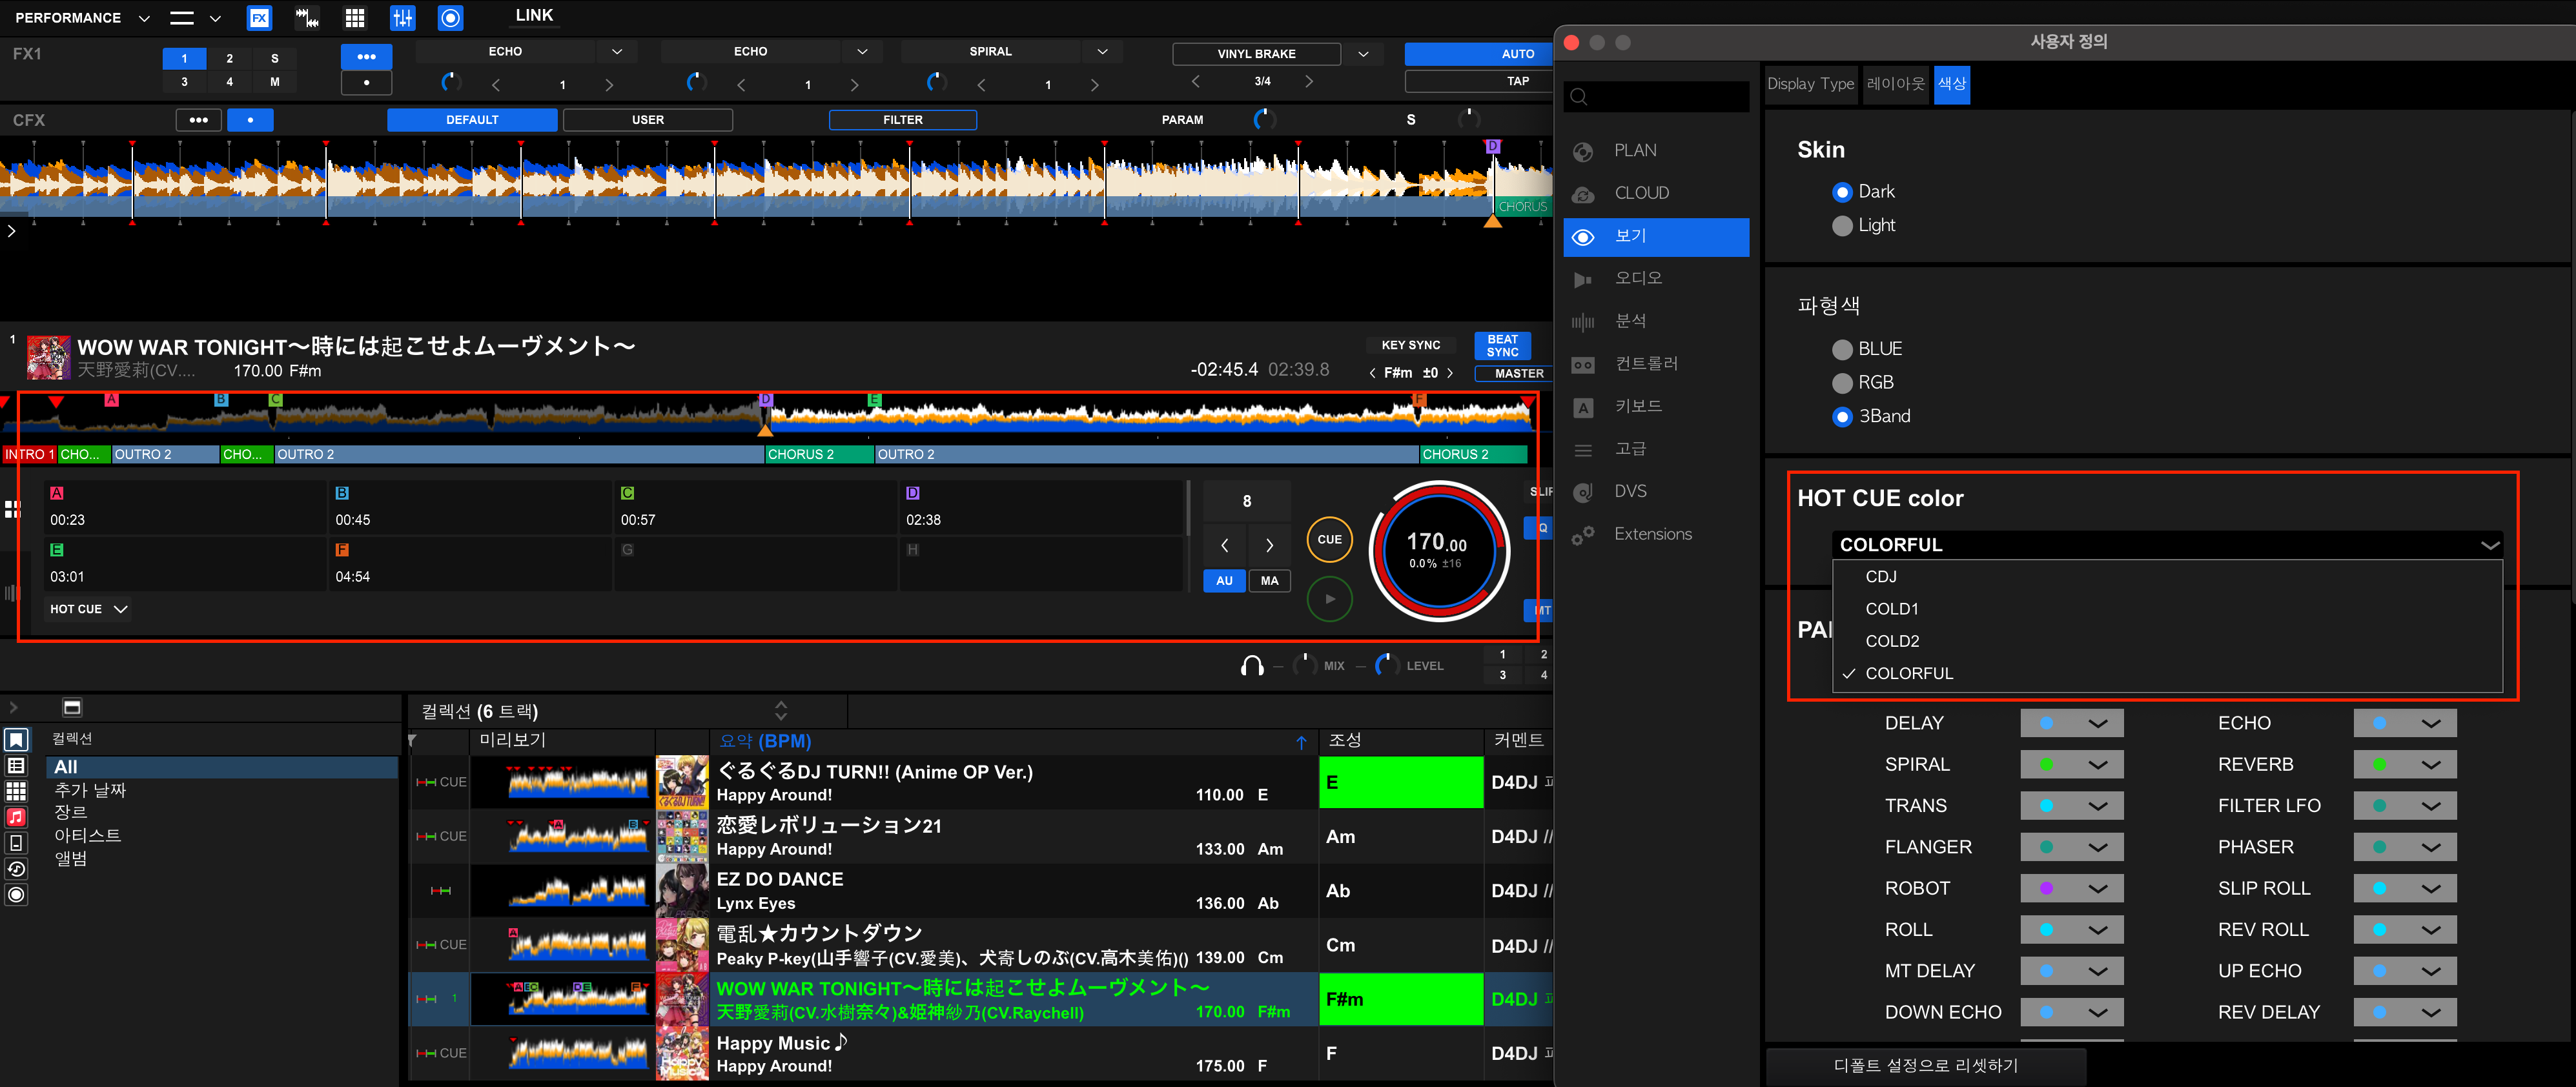The width and height of the screenshot is (2576, 1087).
Task: Toggle the FX panel icon in top toolbar
Action: 259,17
